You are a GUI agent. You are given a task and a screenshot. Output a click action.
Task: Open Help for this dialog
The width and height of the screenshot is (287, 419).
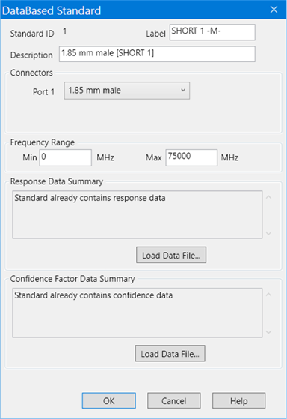click(x=238, y=400)
